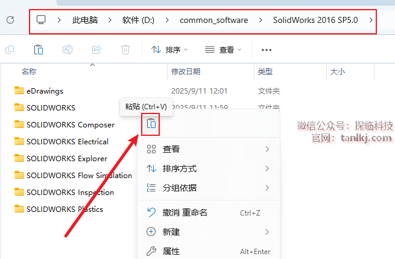Click the Share icon in the toolbar

tap(96, 50)
